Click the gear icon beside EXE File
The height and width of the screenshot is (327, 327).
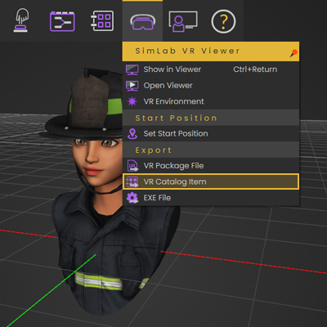[132, 198]
